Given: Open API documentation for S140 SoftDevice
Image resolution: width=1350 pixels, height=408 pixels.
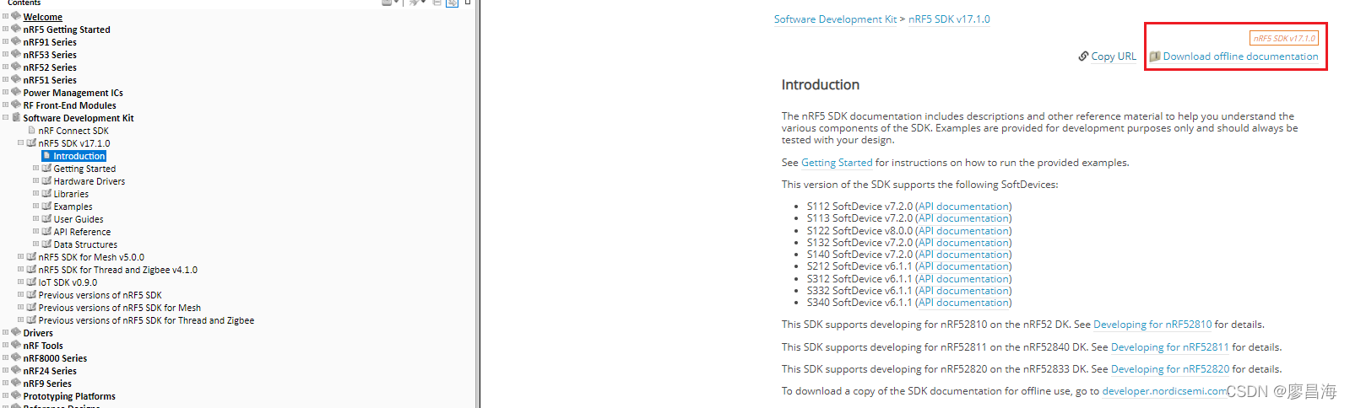Looking at the screenshot, I should (963, 255).
